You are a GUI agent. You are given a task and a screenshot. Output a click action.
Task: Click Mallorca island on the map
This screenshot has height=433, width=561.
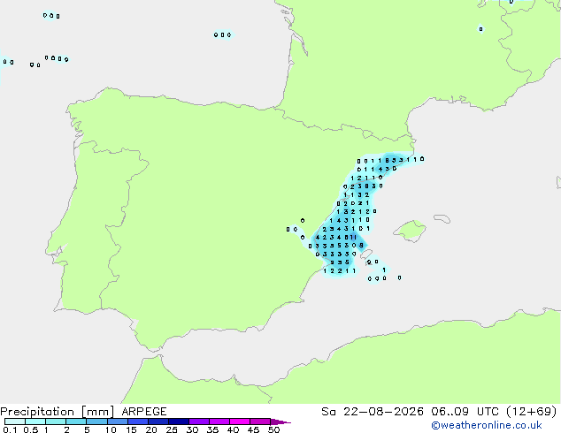click(411, 231)
